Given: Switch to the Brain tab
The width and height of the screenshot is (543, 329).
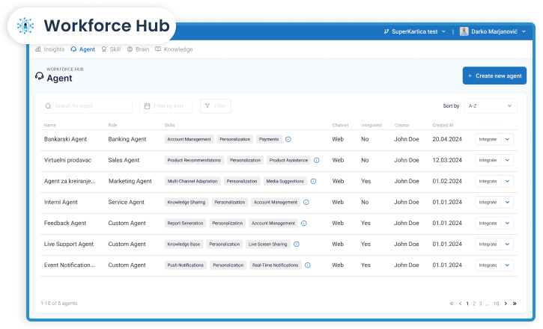Looking at the screenshot, I should 138,49.
